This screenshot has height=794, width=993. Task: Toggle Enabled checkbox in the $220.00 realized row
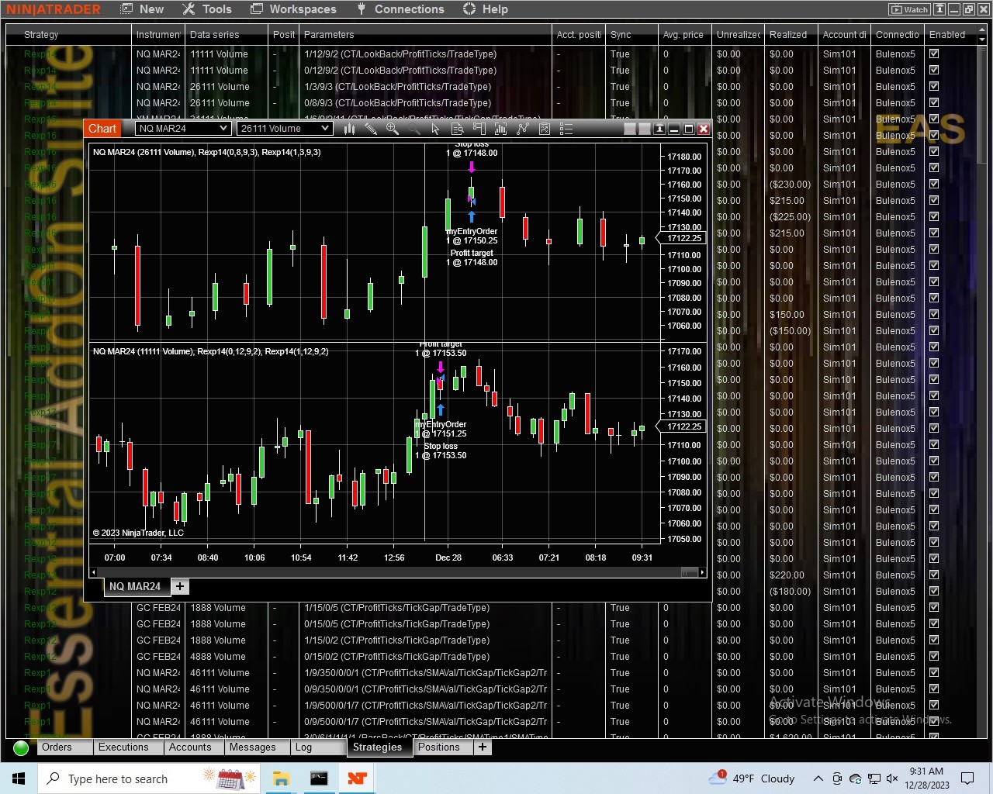click(x=934, y=575)
